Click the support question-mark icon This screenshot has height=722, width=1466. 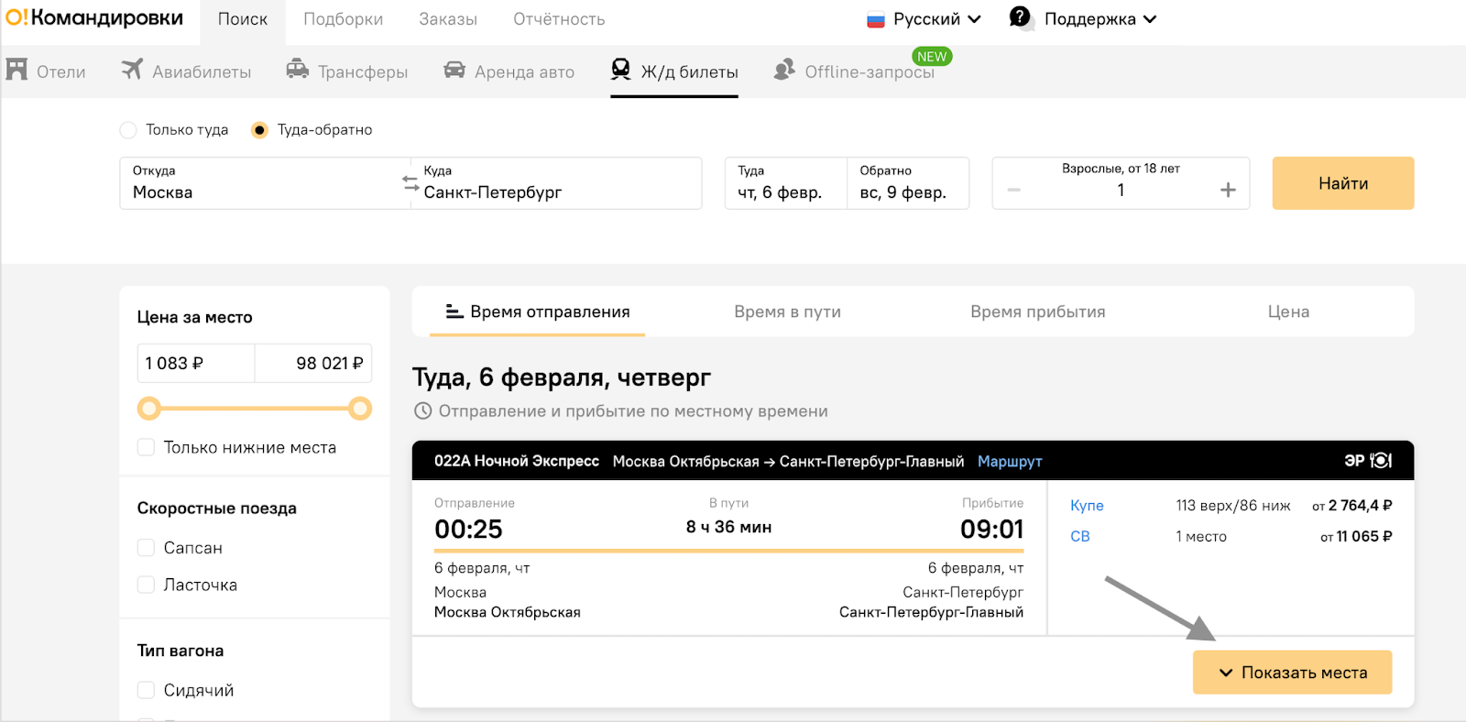point(1020,17)
